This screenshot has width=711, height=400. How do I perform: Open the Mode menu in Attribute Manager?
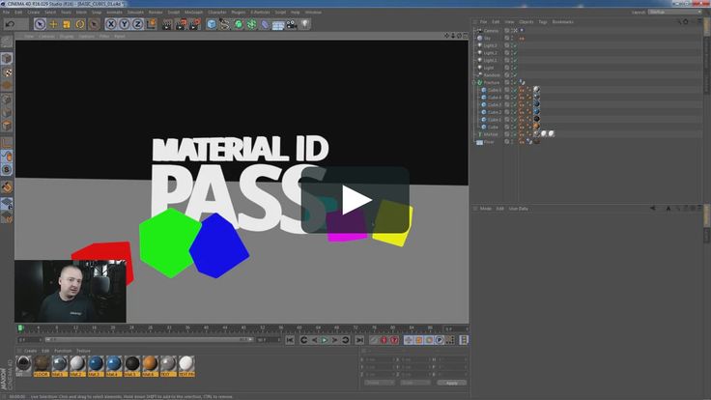pyautogui.click(x=486, y=209)
